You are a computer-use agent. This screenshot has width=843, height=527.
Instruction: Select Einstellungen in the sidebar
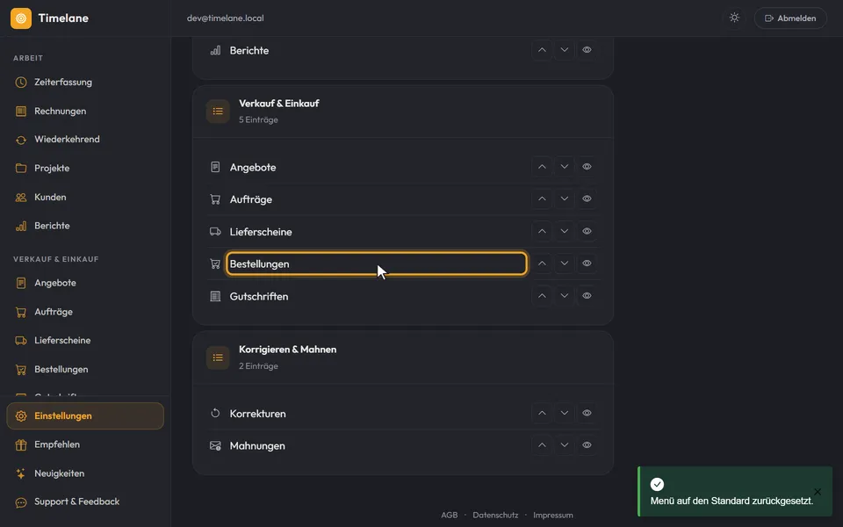tap(85, 415)
